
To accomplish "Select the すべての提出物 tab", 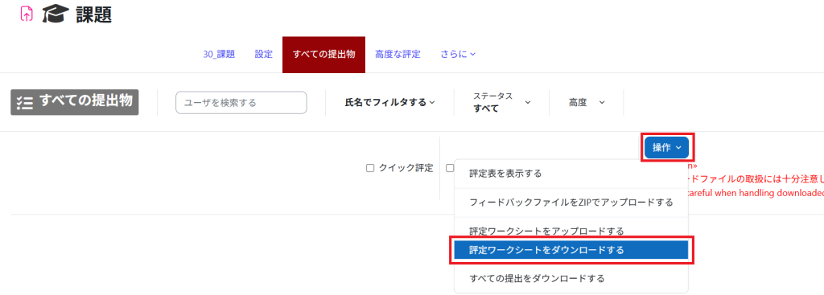I will 323,55.
